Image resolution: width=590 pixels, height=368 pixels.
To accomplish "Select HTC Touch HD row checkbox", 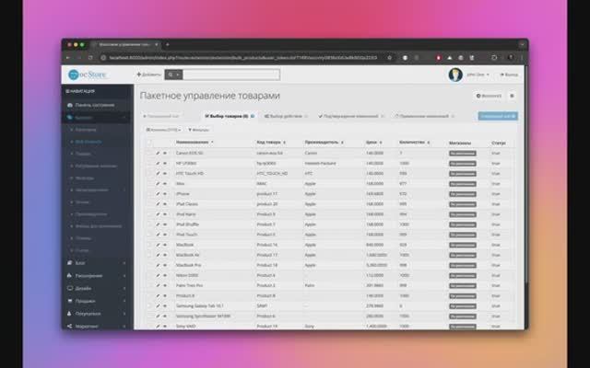I will click(x=149, y=174).
